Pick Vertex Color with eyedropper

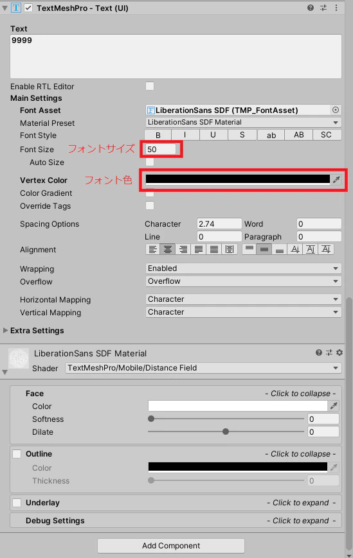tap(336, 179)
